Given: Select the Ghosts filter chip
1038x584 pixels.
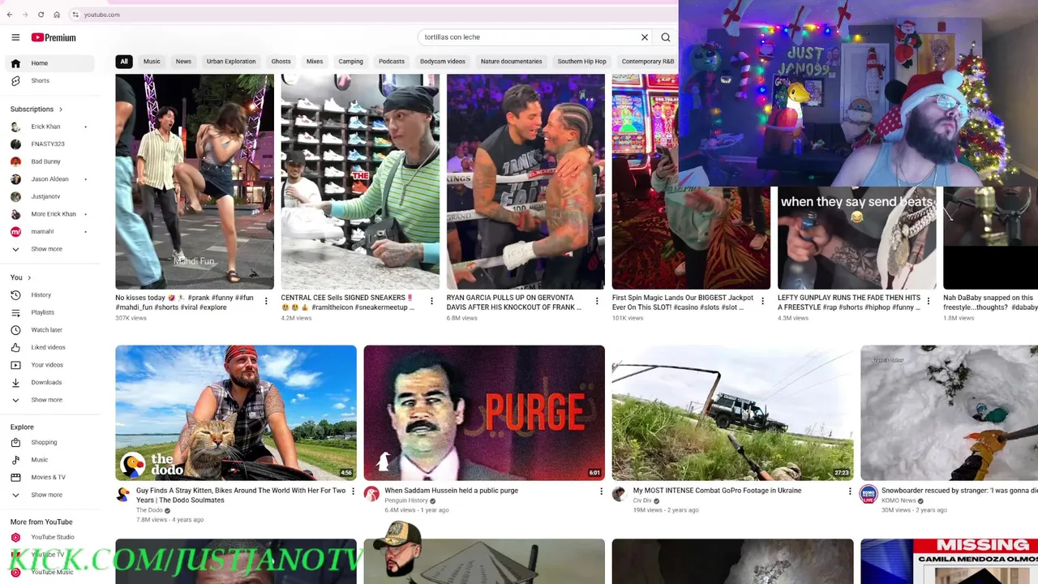Looking at the screenshot, I should (281, 62).
